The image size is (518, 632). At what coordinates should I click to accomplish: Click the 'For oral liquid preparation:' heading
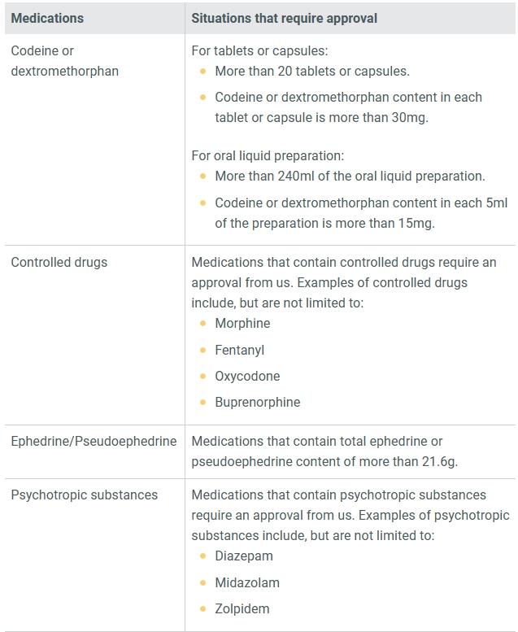tap(268, 156)
